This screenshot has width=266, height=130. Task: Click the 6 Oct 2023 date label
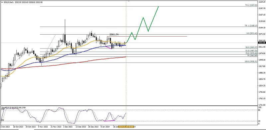point(5,127)
